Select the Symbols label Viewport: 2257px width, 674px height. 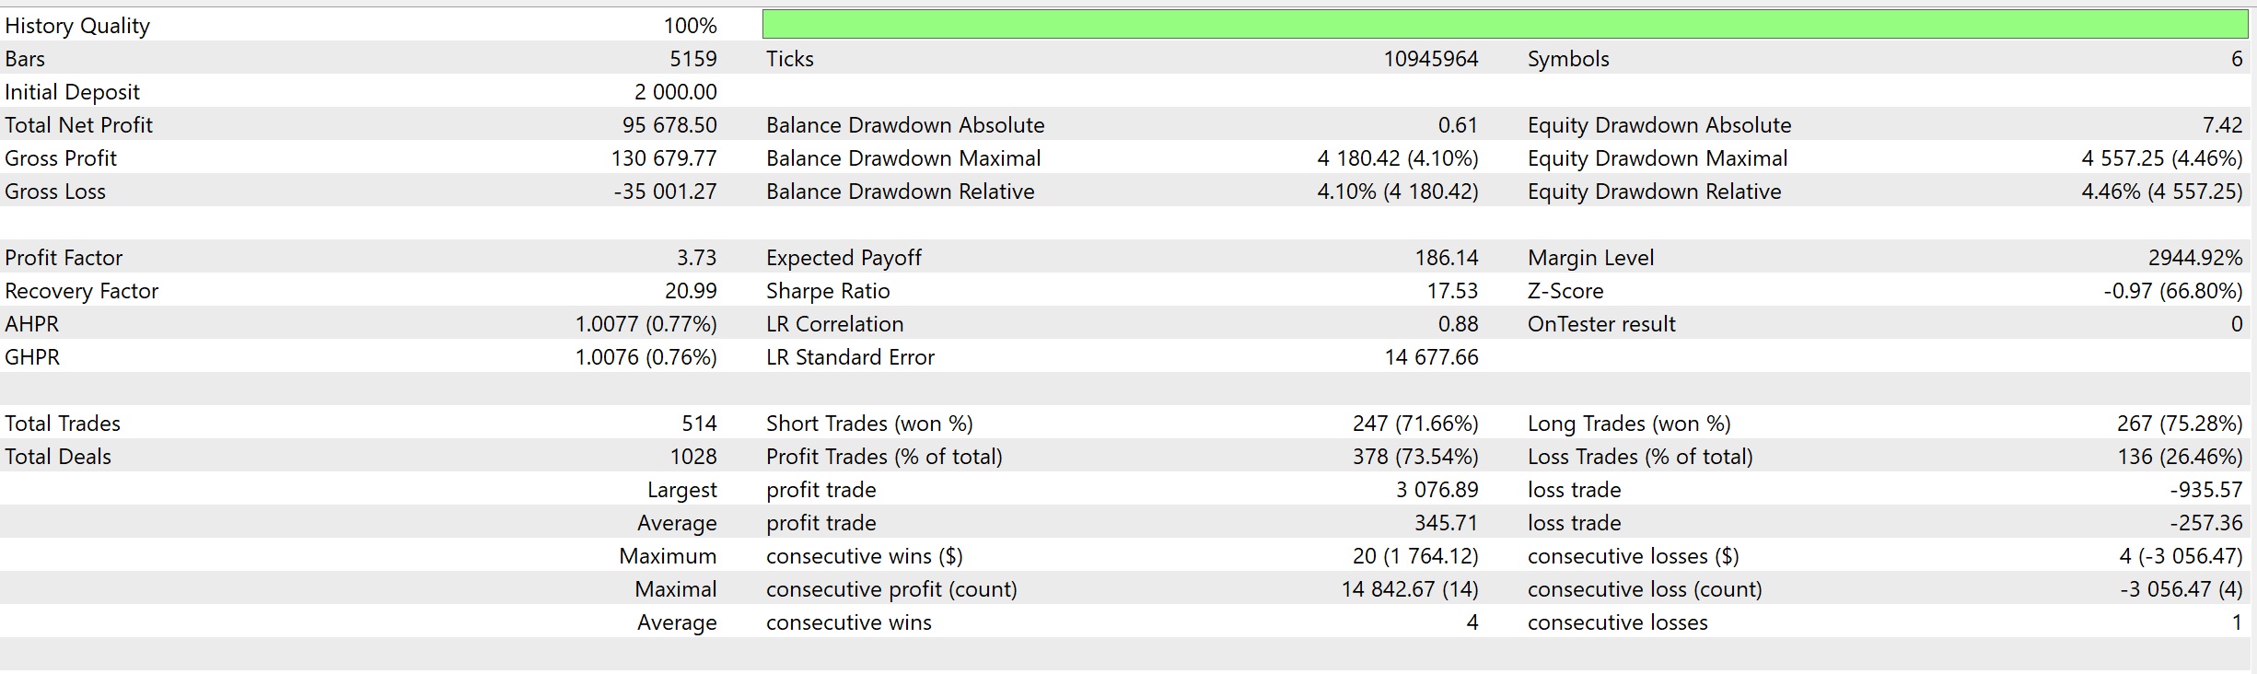[1568, 59]
